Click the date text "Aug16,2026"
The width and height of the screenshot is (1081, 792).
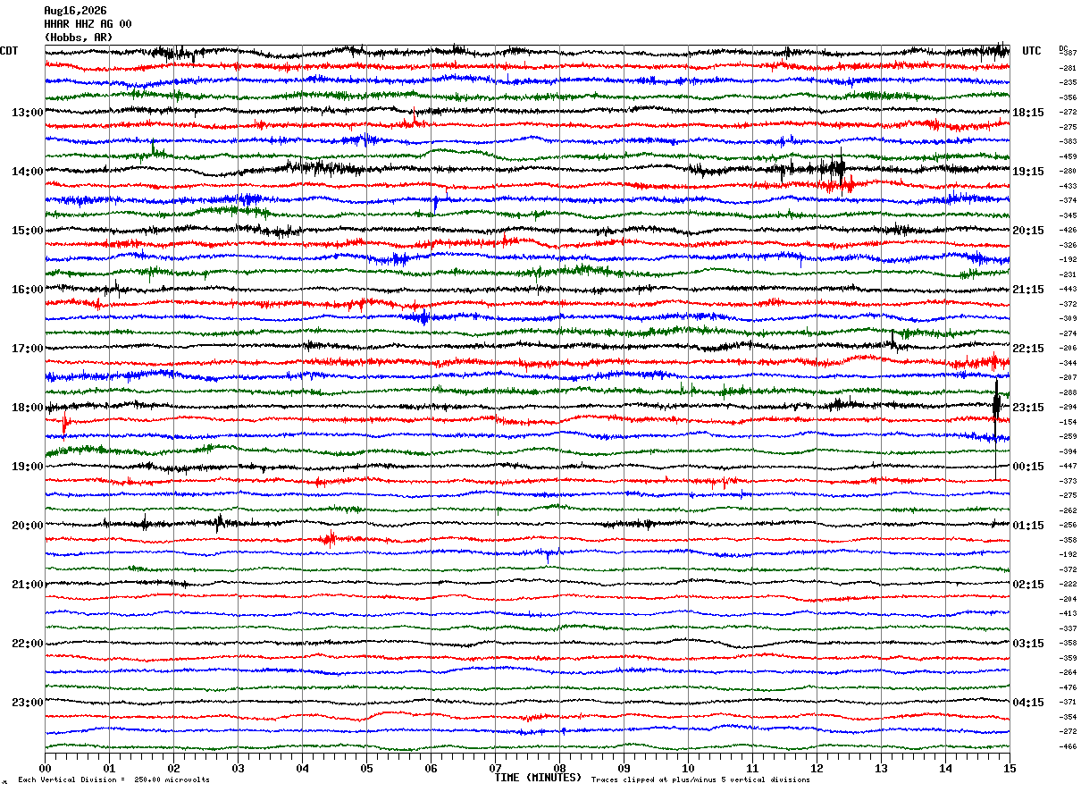(75, 11)
